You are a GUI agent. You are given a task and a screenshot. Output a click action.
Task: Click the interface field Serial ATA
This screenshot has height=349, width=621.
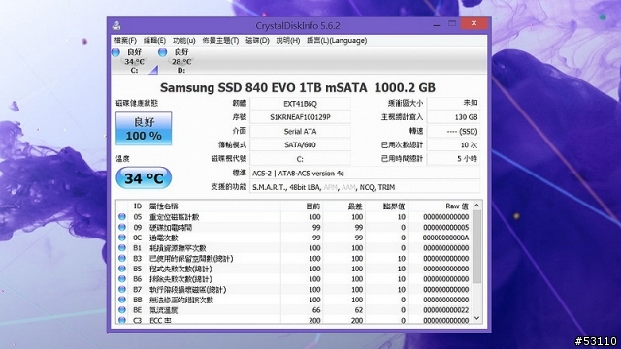[x=300, y=132]
